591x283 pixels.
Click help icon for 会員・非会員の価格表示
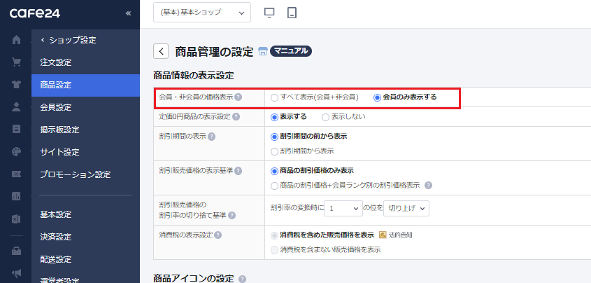tap(238, 97)
